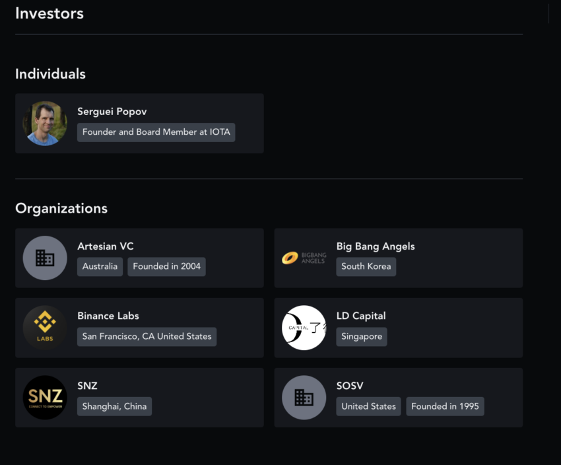Click SOSV building placeholder icon
The height and width of the screenshot is (465, 561).
click(304, 398)
